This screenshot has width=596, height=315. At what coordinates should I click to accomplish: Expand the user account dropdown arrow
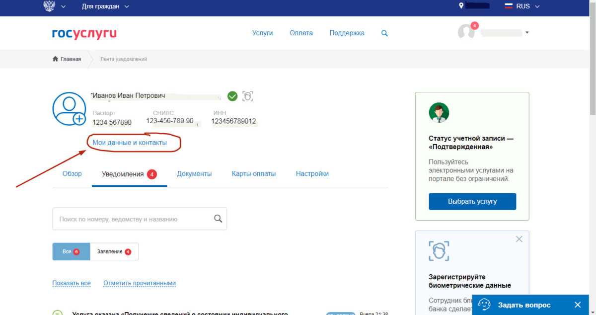coord(527,33)
